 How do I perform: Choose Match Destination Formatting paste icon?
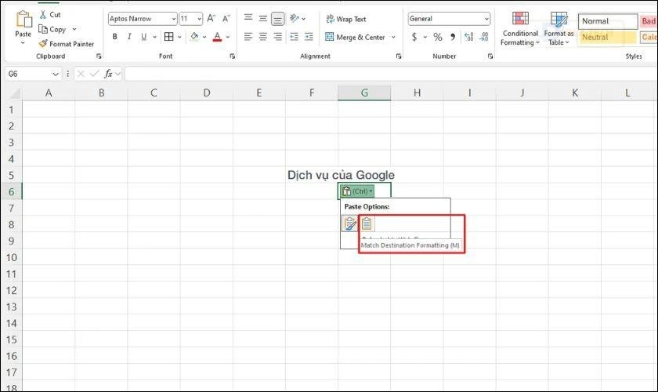coord(367,223)
